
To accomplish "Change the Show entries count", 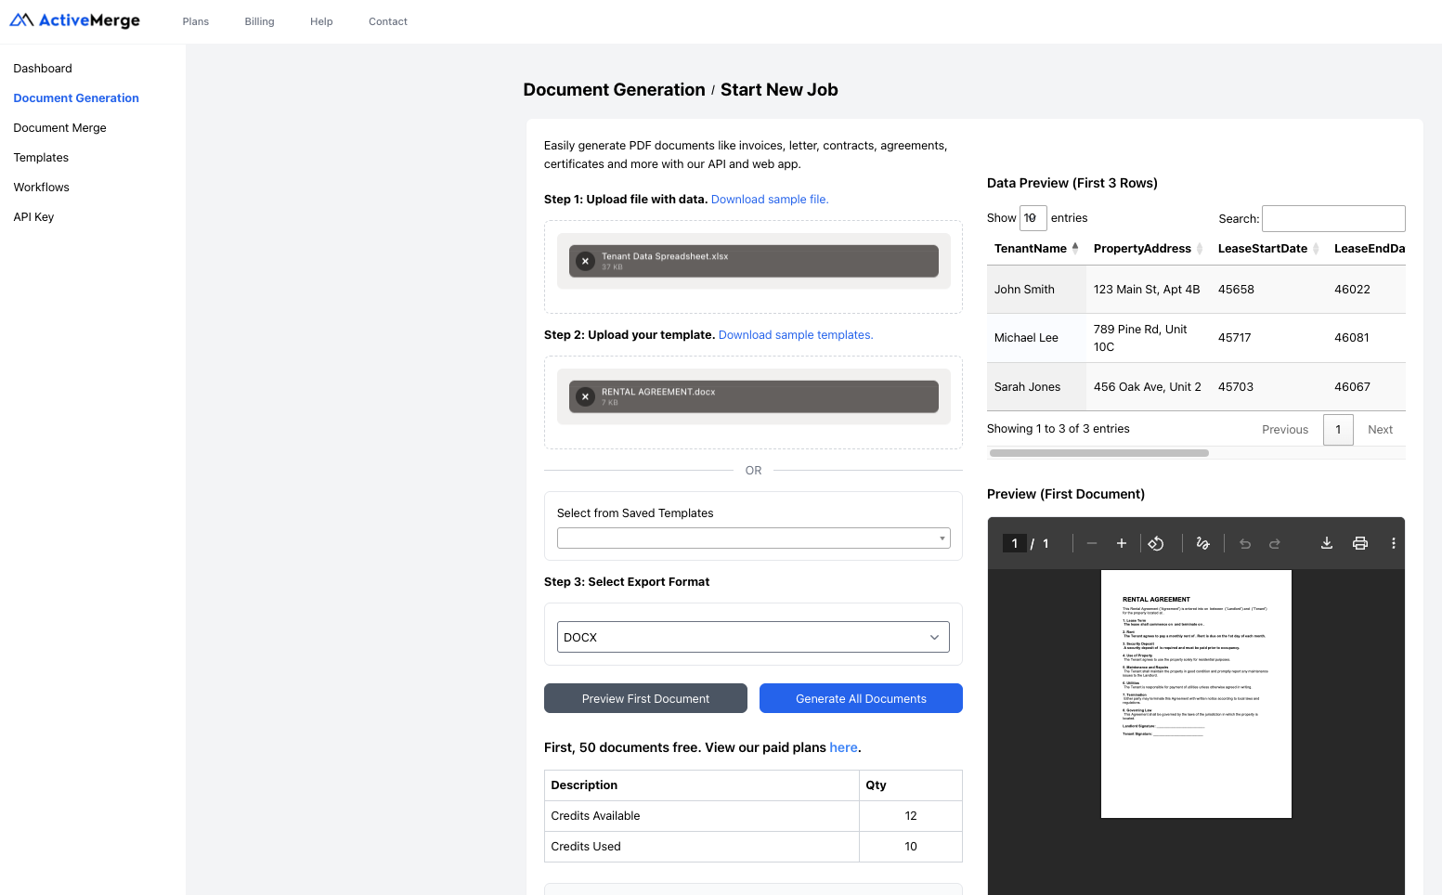I will [x=1033, y=217].
